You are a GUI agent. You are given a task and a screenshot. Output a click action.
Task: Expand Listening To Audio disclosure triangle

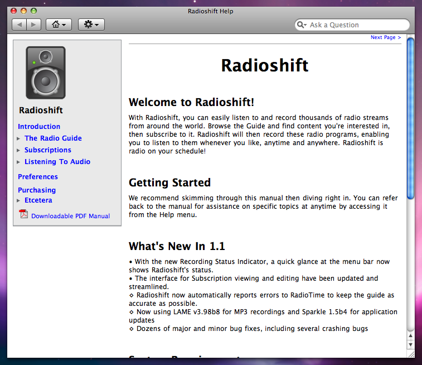click(18, 162)
